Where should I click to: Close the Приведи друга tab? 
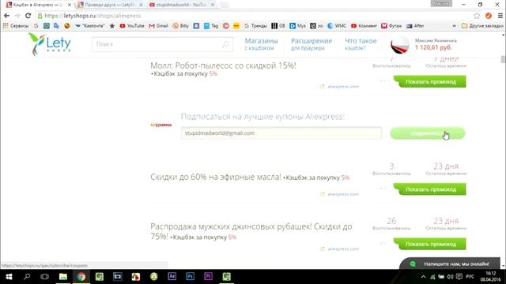click(141, 5)
